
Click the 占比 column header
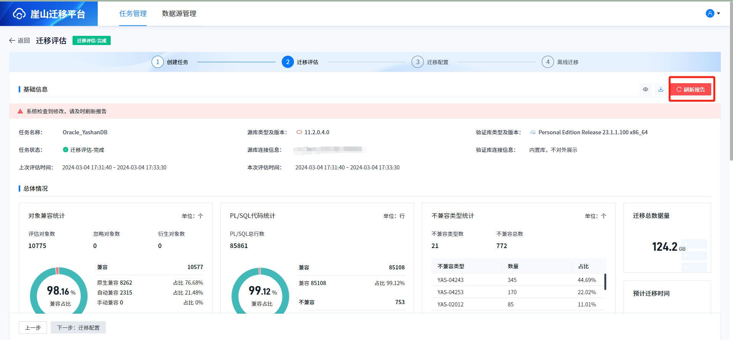583,266
